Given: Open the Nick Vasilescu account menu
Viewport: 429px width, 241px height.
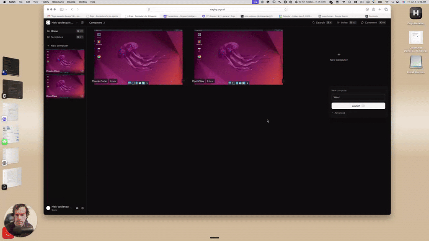Looking at the screenshot, I should coord(60,208).
